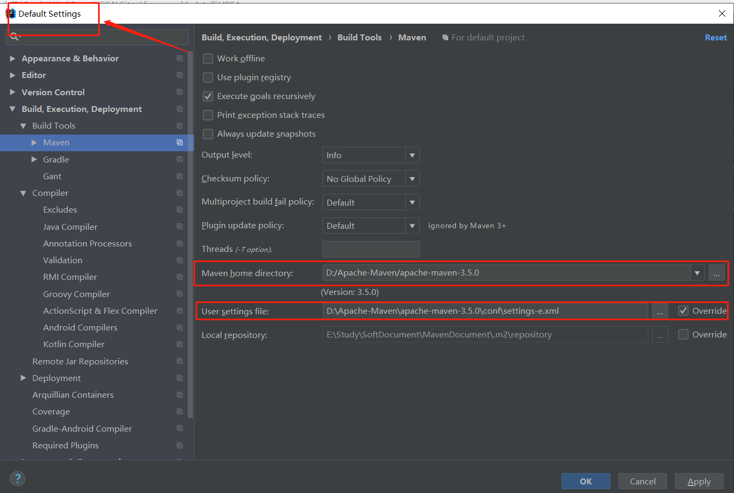Browse for Maven home directory

point(716,273)
